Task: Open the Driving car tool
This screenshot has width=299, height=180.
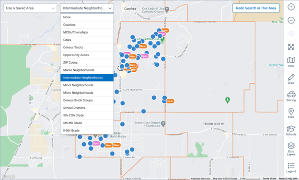Action: click(x=291, y=96)
